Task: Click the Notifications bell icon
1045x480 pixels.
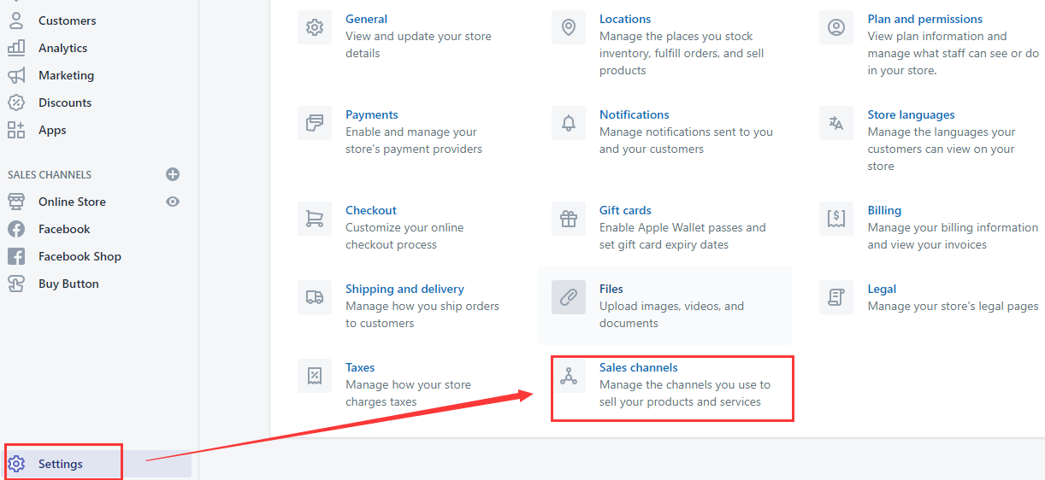Action: click(569, 123)
